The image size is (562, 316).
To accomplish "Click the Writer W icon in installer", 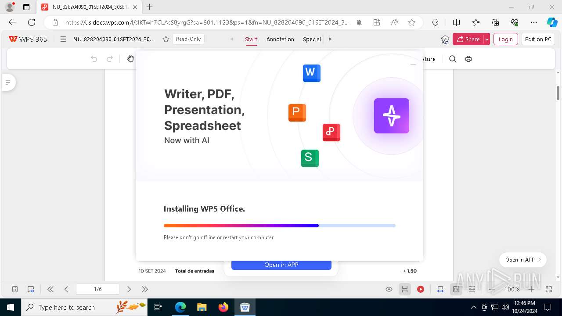I will tap(312, 73).
